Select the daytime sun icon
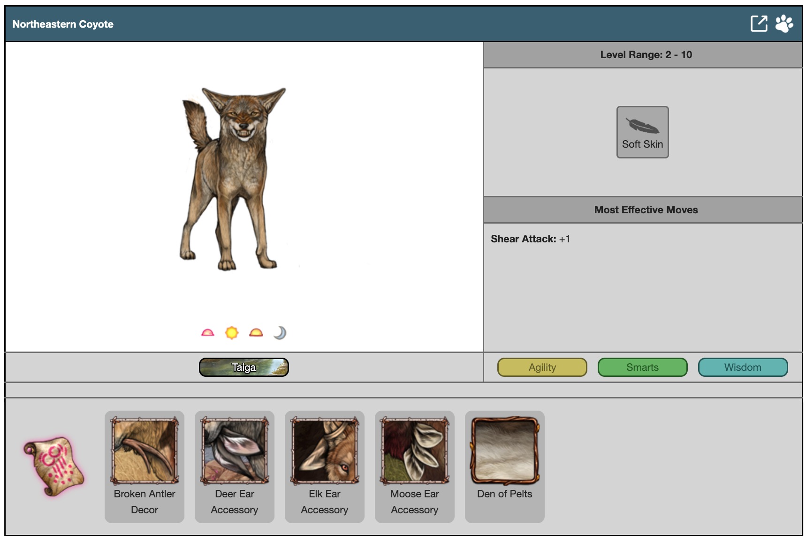806x540 pixels. [x=232, y=333]
